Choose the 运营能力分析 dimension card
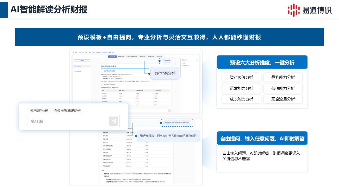 pyautogui.click(x=242, y=88)
